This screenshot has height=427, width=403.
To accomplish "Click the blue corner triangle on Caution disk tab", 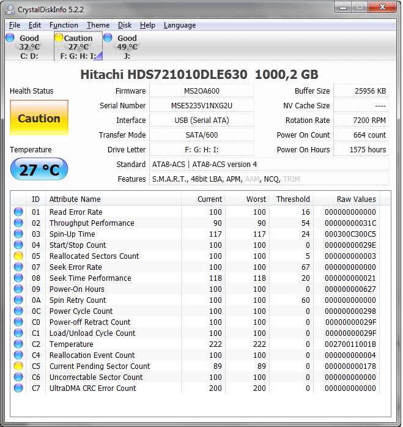I will 100,56.
